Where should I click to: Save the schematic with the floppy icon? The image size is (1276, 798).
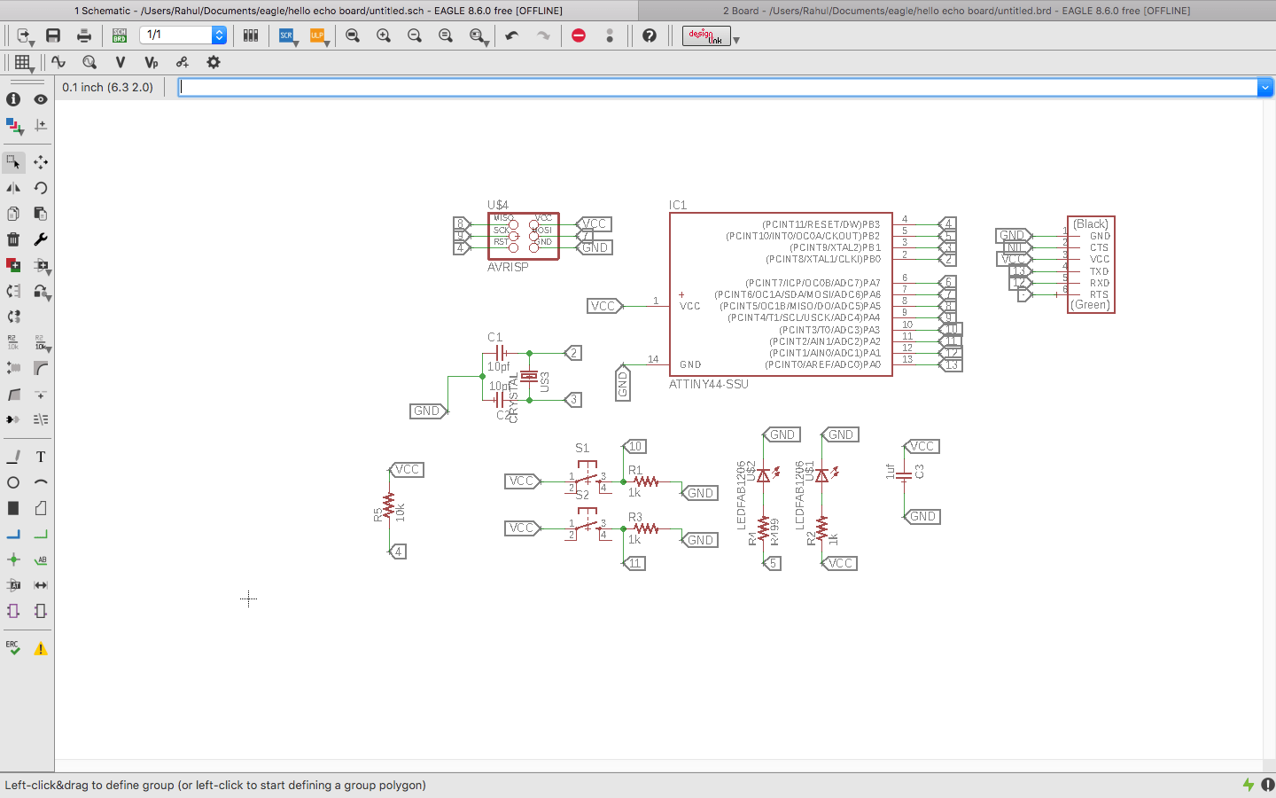(x=53, y=35)
